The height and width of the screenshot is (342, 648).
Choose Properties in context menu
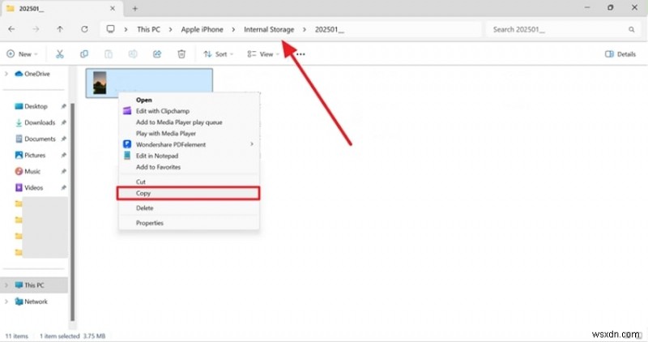click(x=190, y=223)
